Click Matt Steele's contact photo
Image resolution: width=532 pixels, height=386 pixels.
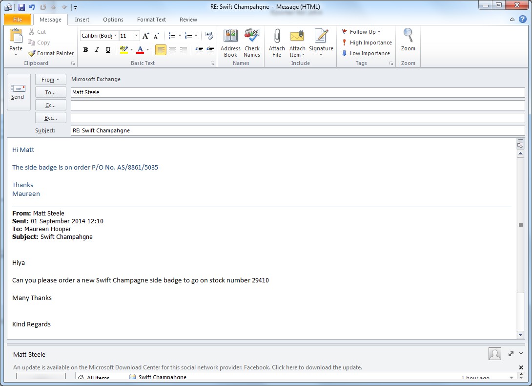[x=495, y=354]
